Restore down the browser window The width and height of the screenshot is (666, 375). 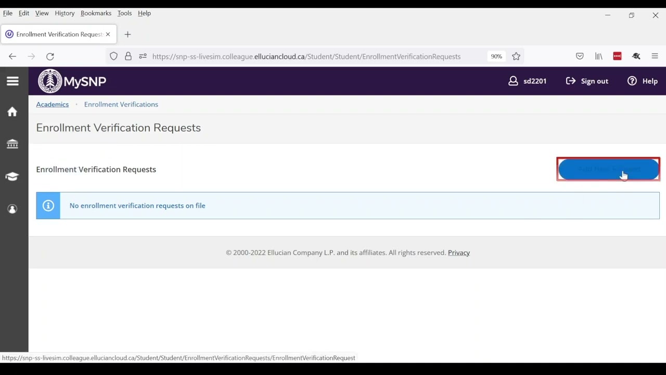pos(631,15)
